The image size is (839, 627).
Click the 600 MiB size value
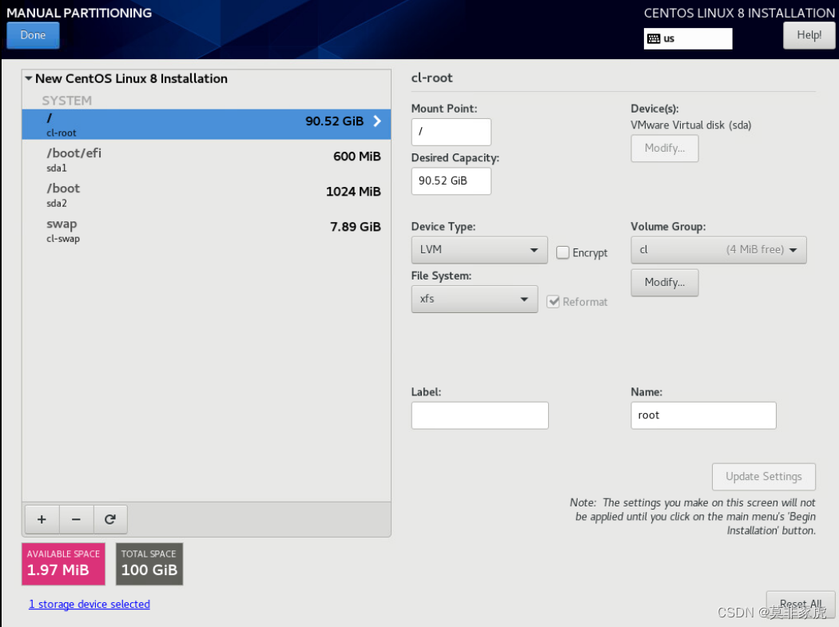point(357,157)
